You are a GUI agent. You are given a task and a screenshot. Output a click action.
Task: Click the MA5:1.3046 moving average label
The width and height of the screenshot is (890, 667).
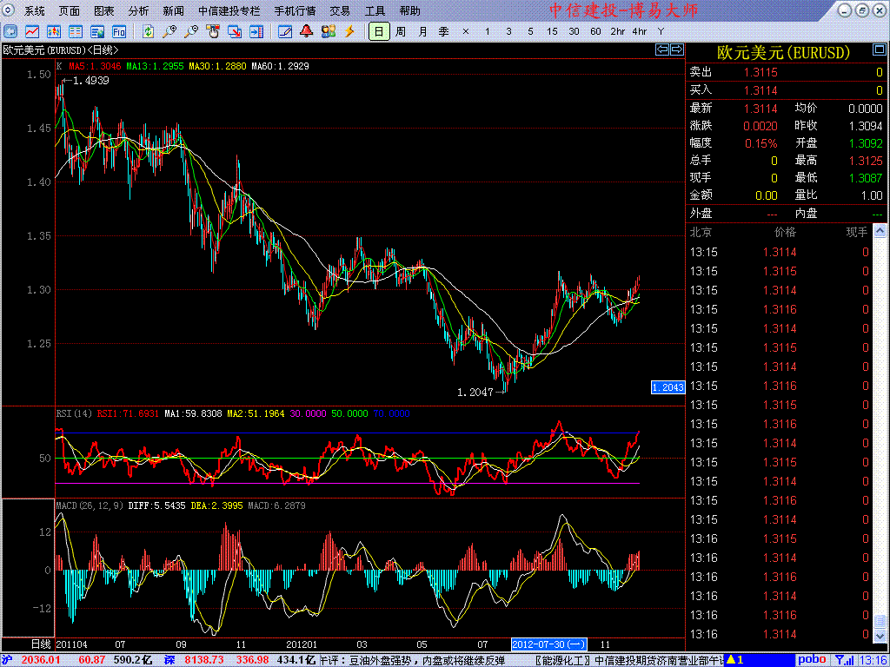coord(96,66)
